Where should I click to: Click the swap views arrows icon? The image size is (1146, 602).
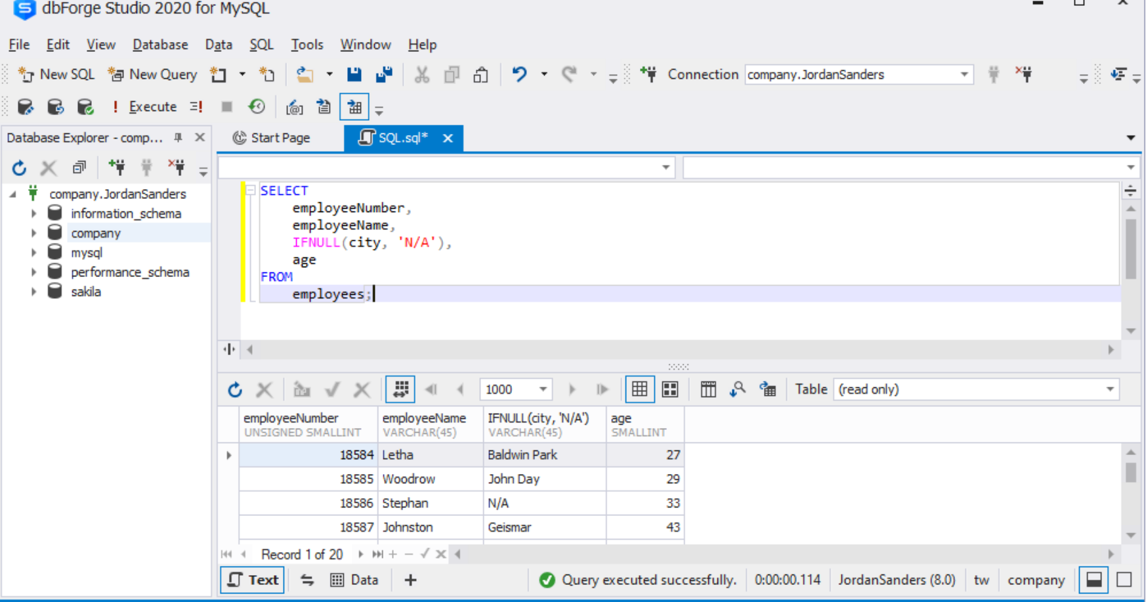pos(307,580)
